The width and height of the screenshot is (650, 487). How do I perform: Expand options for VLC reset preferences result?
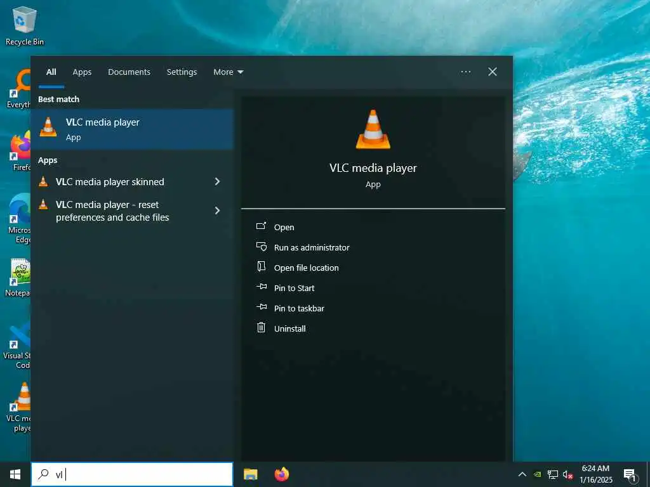217,211
